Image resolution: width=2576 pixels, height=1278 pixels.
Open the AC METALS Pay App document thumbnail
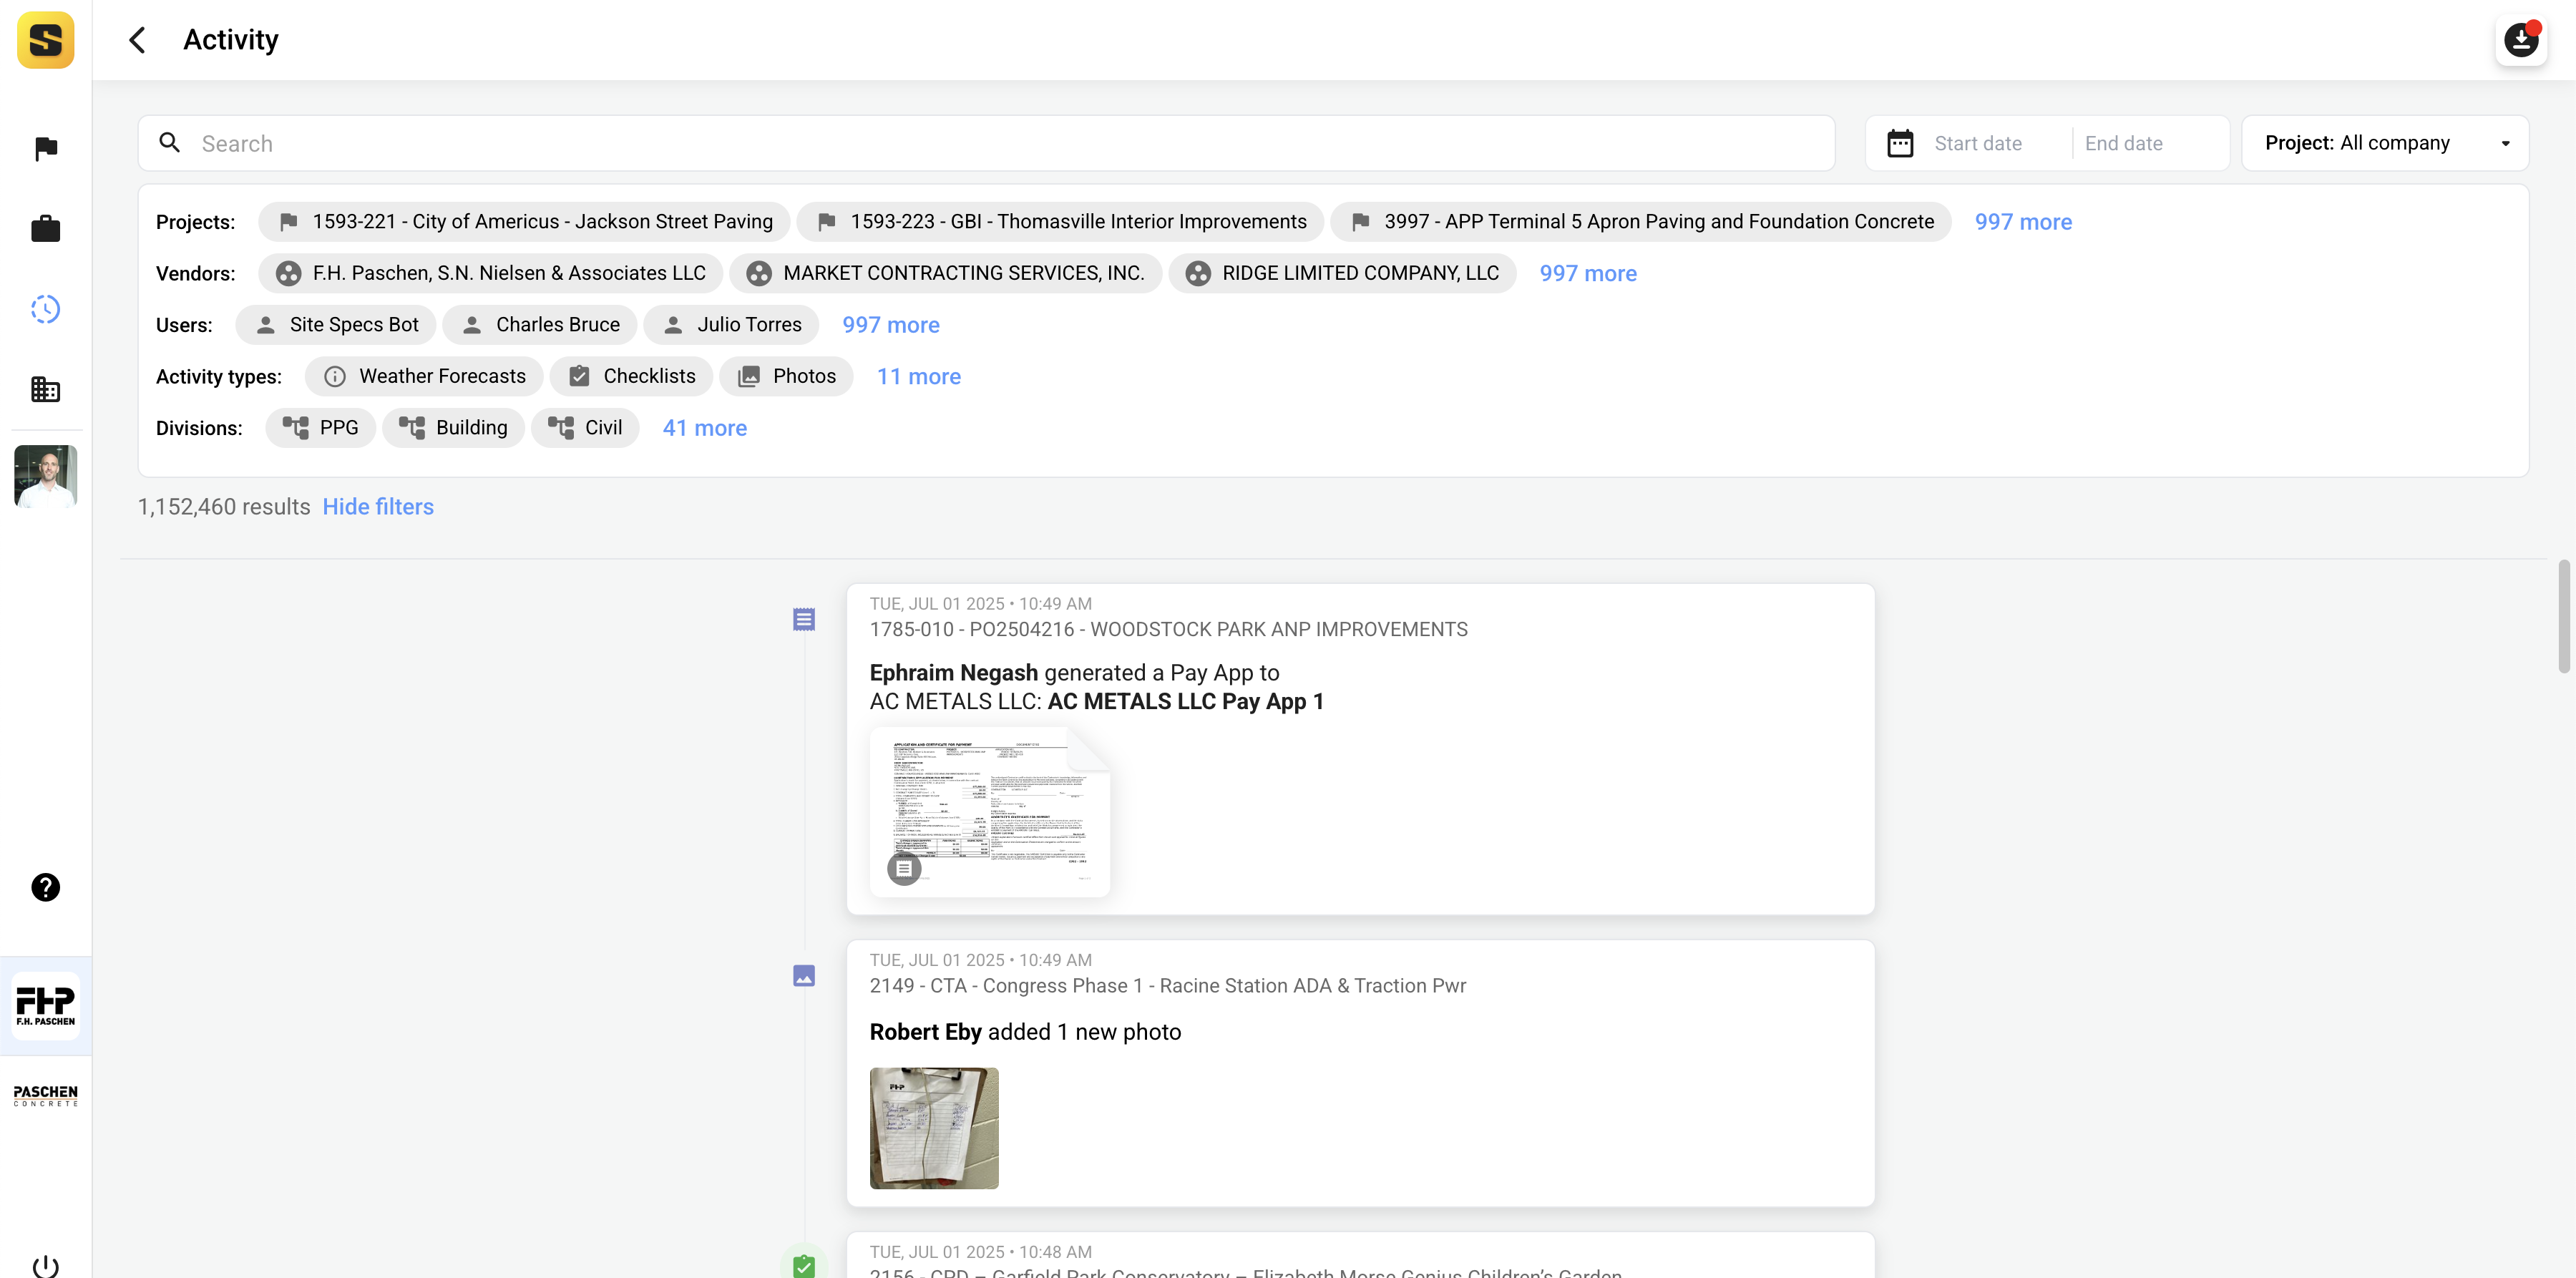[989, 812]
